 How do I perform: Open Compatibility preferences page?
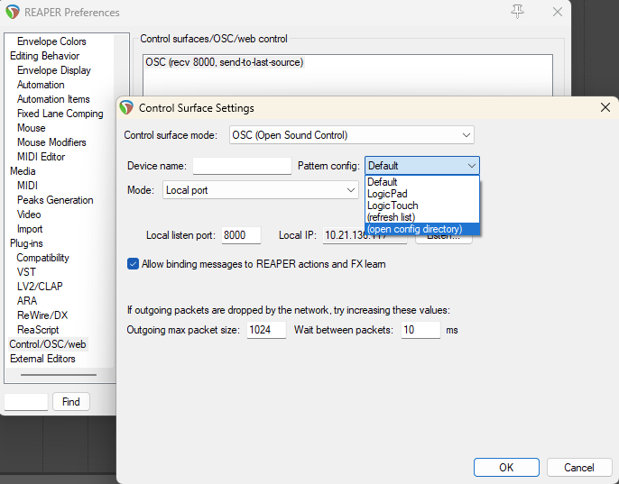[42, 258]
